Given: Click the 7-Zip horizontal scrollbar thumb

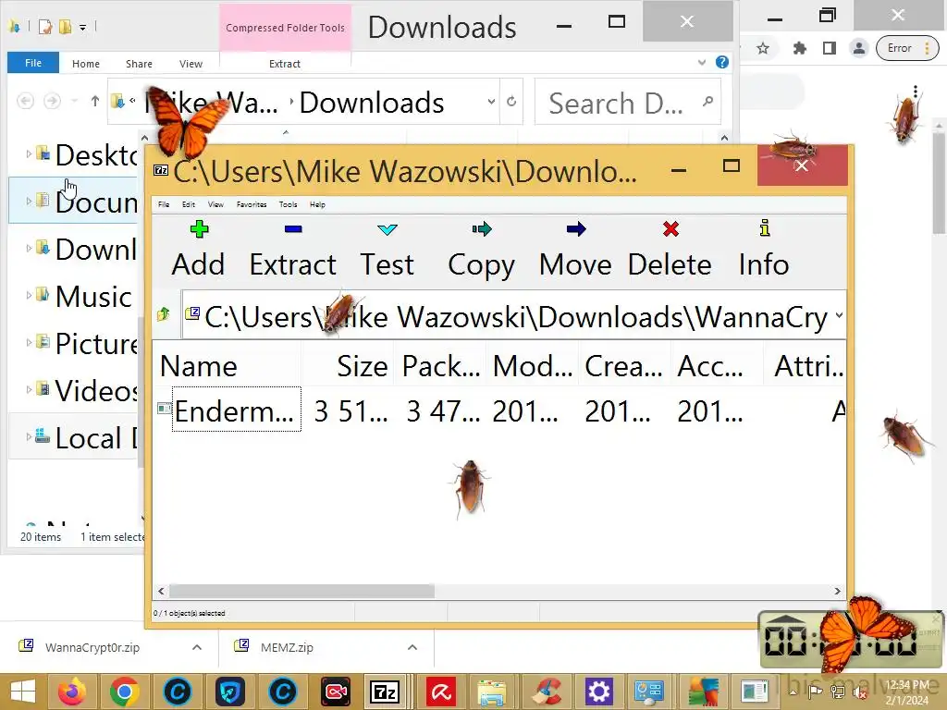Looking at the screenshot, I should click(302, 591).
